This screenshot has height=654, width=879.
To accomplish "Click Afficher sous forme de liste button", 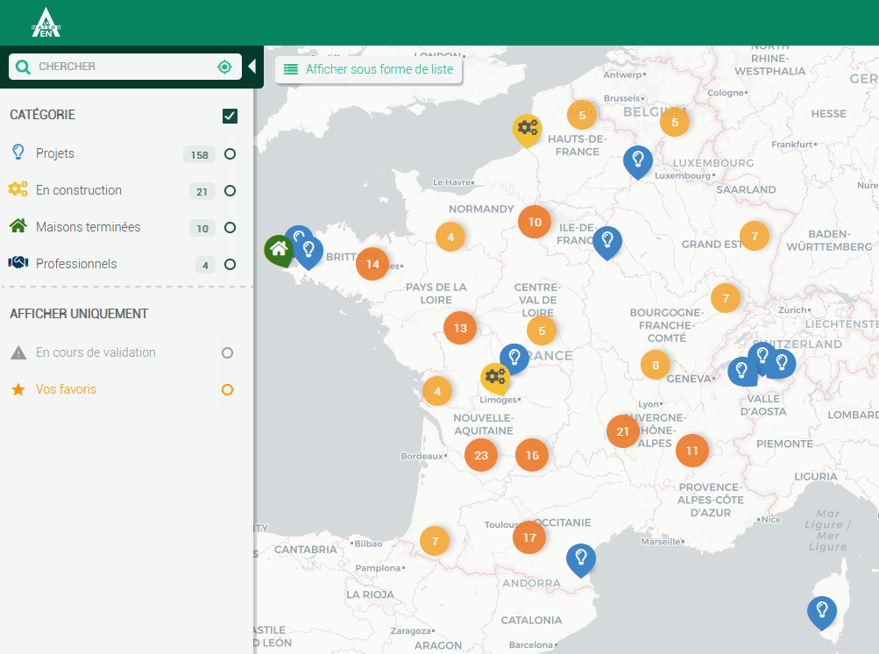I will click(369, 69).
